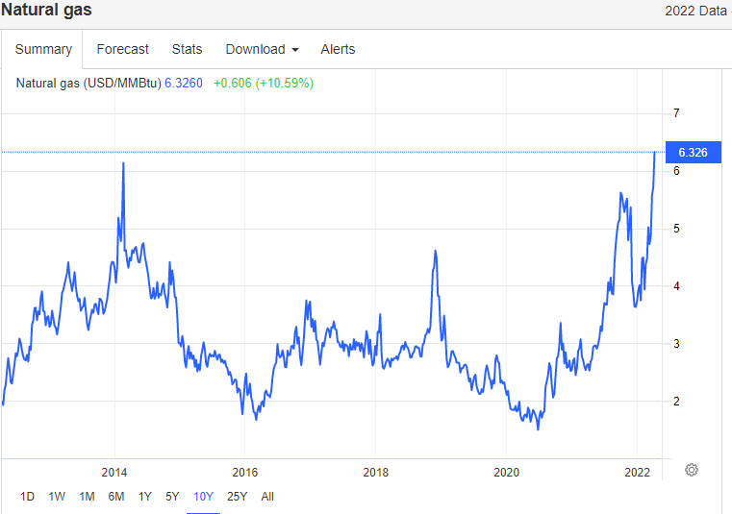Click the 3 y-axis label
Screen dimensions: 732x514
coord(676,344)
